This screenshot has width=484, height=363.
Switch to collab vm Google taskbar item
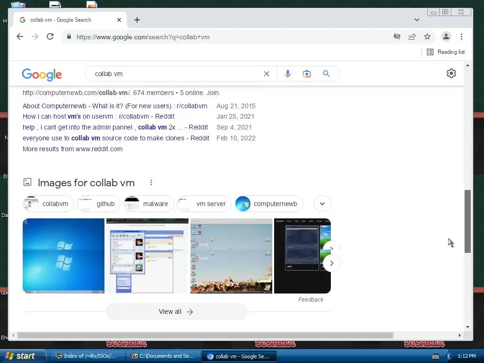tap(238, 356)
